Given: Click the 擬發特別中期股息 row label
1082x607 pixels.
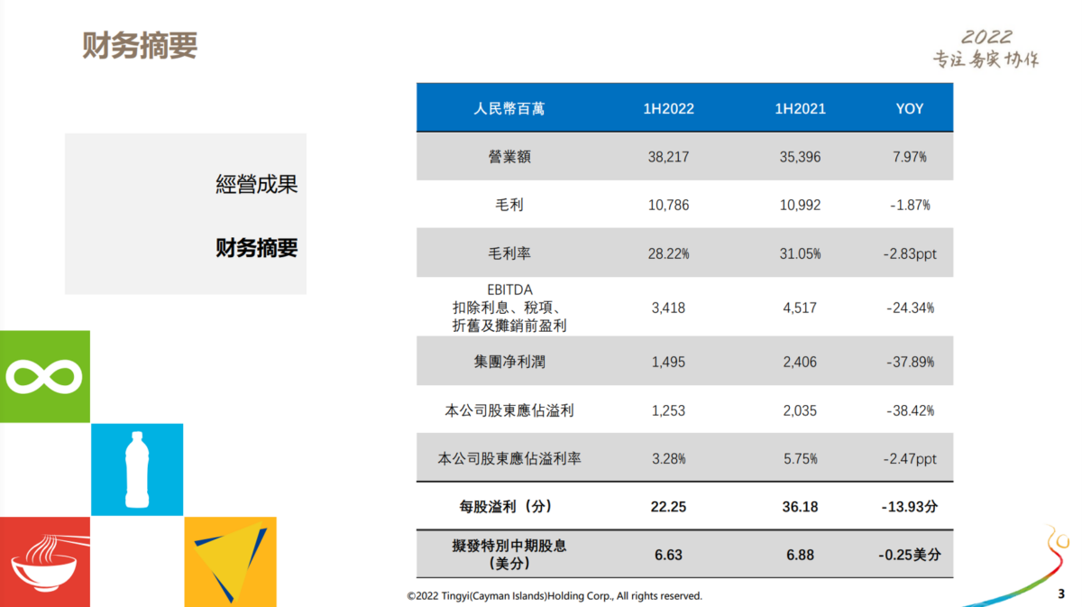Looking at the screenshot, I should [509, 554].
